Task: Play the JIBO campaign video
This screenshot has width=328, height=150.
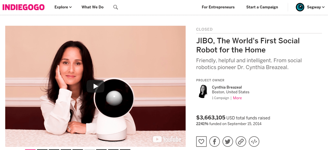Action: click(x=95, y=86)
